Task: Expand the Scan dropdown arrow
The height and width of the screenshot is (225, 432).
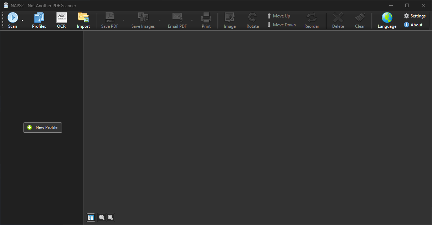Action: click(x=22, y=20)
